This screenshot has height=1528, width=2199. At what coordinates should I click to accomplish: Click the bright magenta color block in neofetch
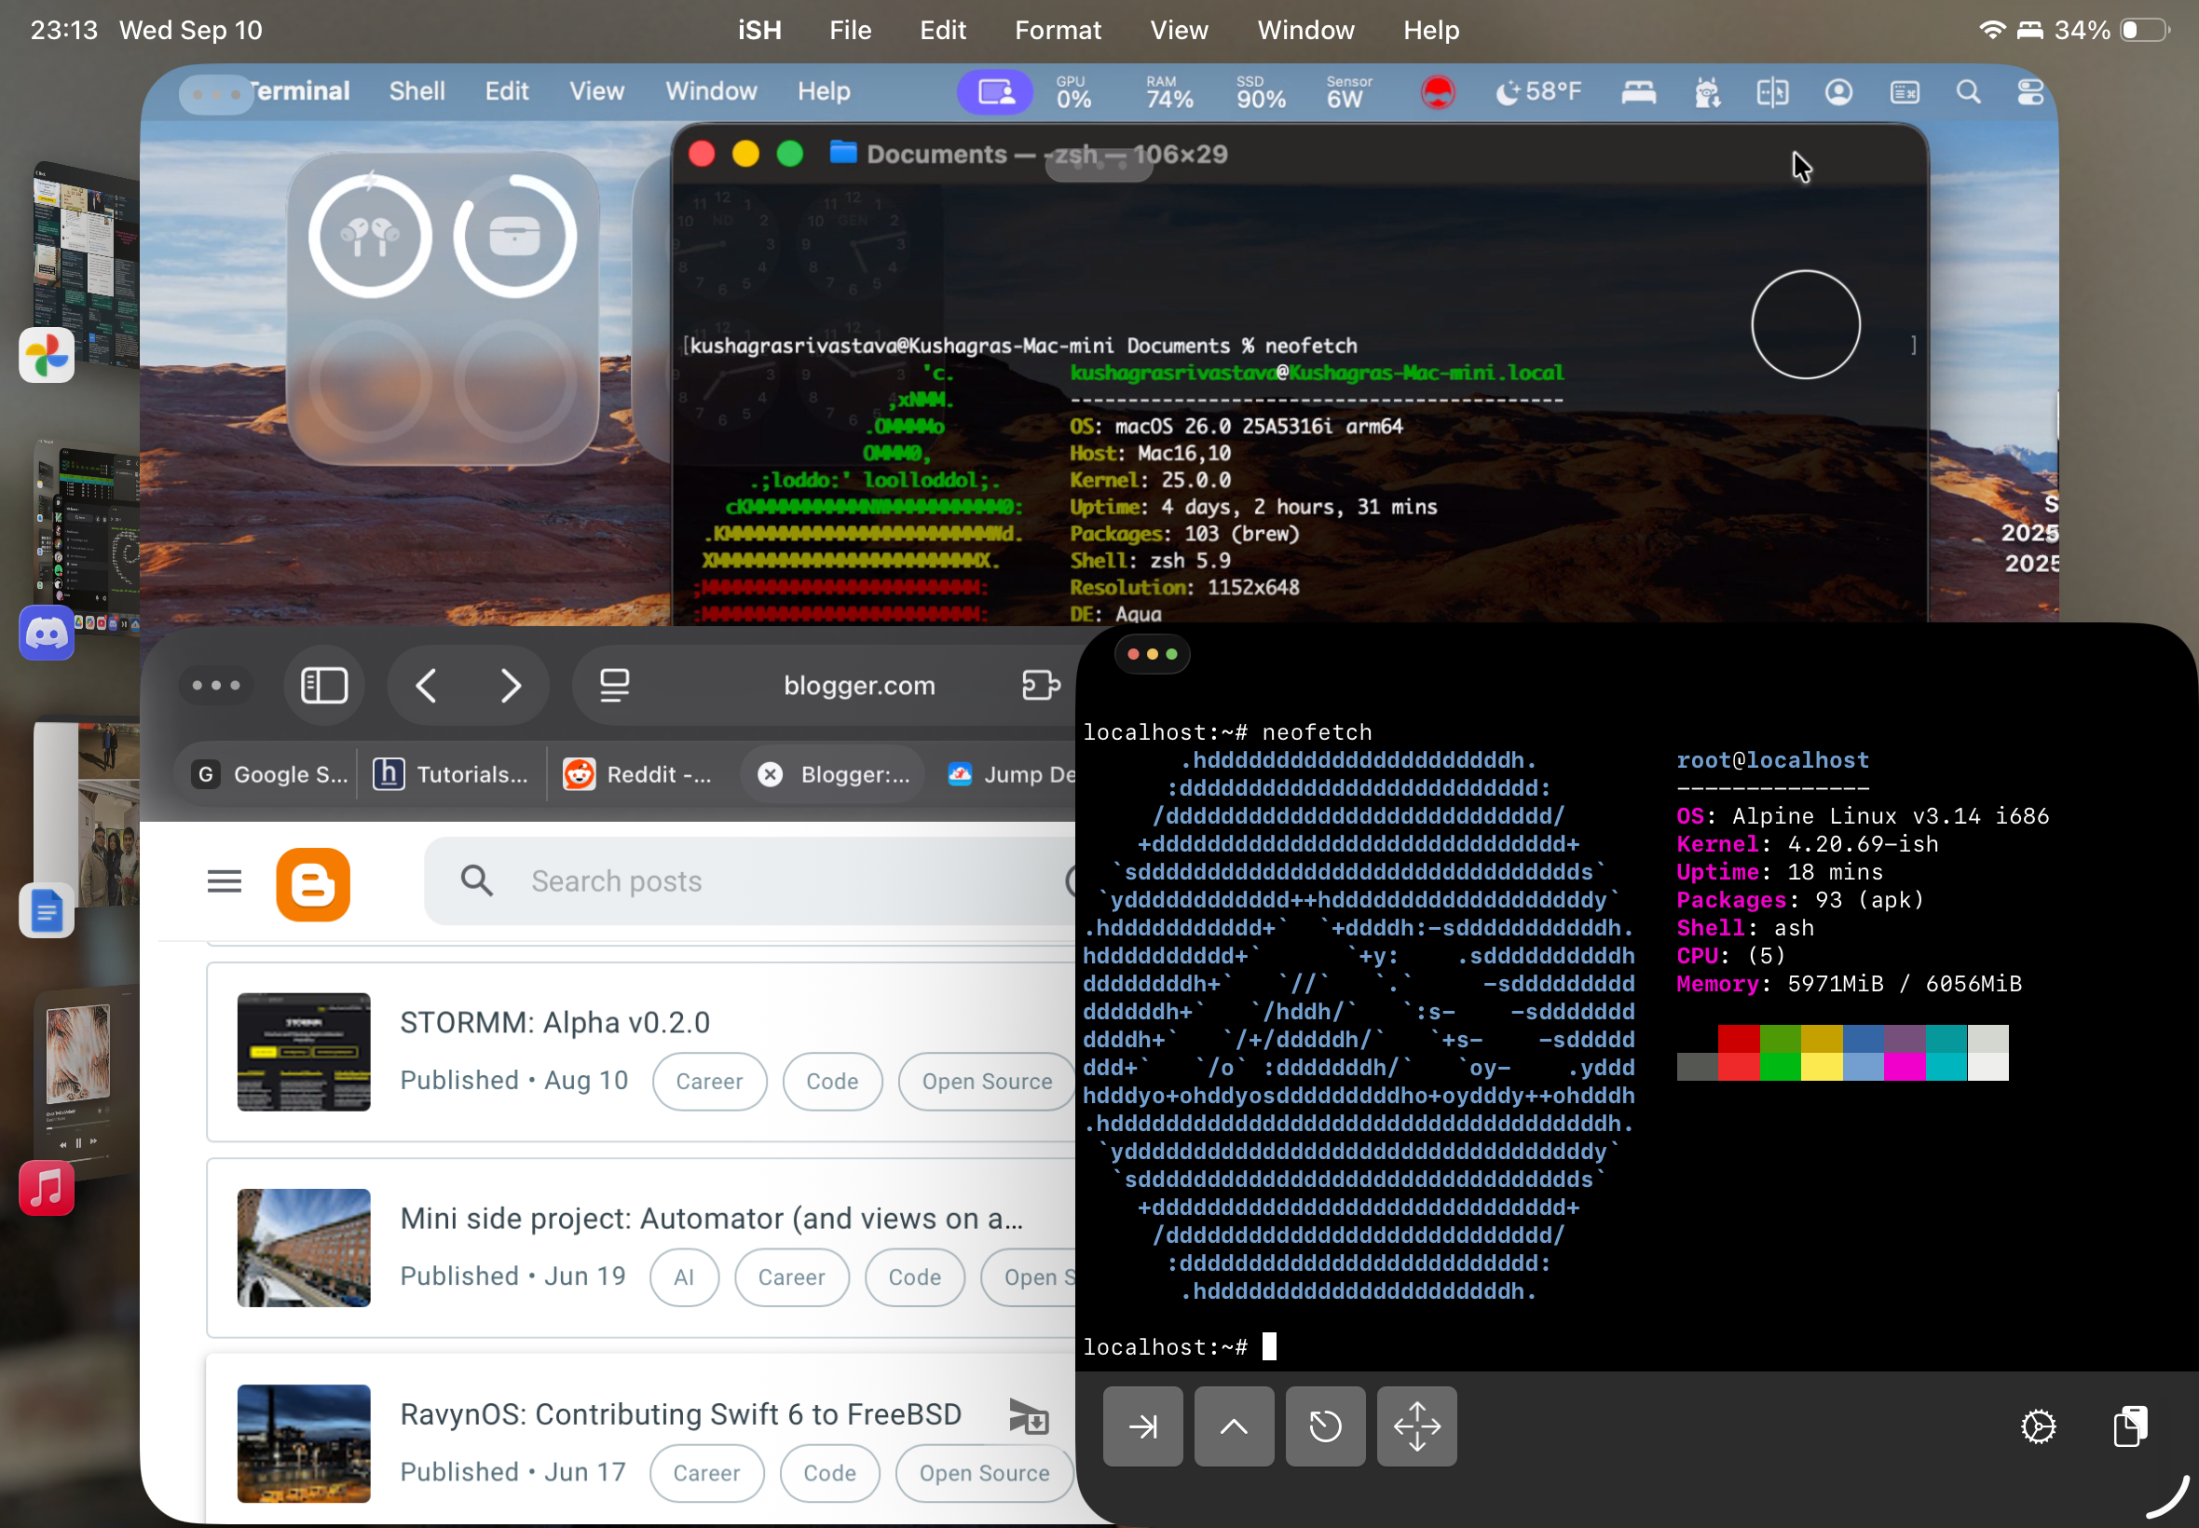pos(1904,1067)
